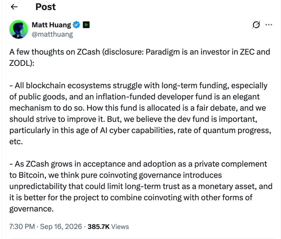Click the line starting 'A few thoughts on ZCash'
The image size is (281, 239).
pos(140,52)
